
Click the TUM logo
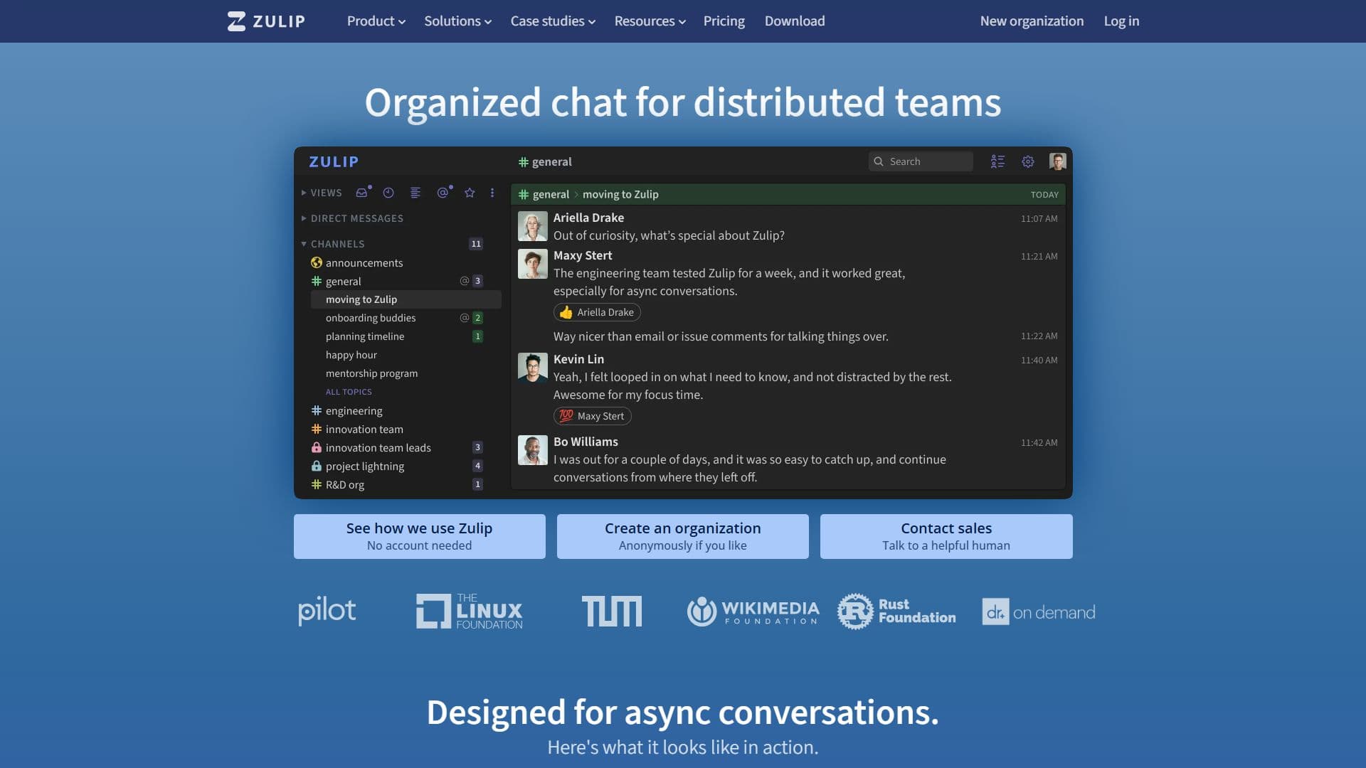coord(612,611)
